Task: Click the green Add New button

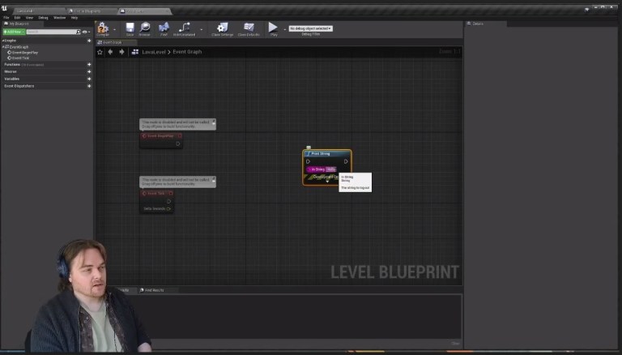Action: point(14,32)
